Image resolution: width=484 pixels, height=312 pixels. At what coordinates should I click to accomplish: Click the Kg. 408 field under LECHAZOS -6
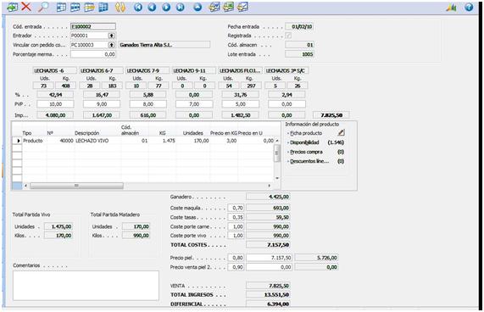[65, 86]
